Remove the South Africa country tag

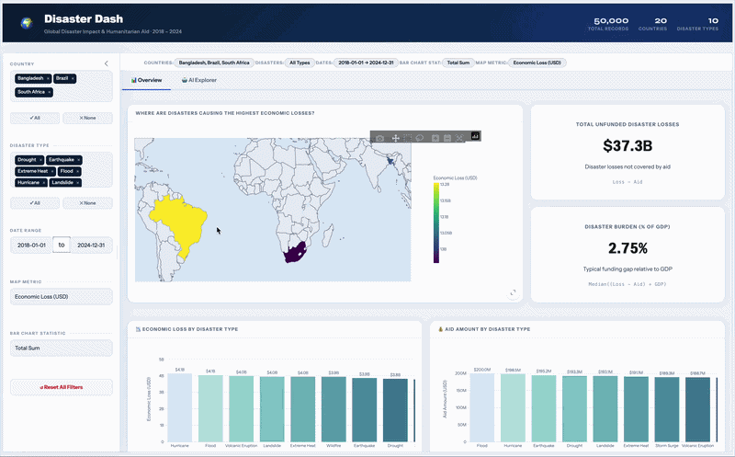tap(48, 92)
